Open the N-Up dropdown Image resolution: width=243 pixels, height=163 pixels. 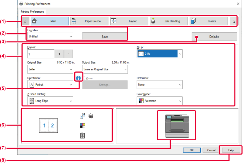(160, 54)
